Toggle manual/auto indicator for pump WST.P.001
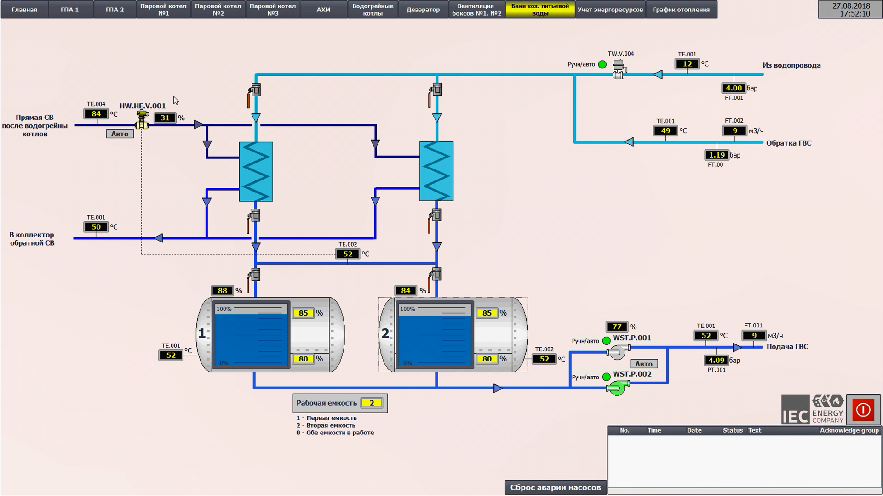Viewport: 883px width, 496px height. point(606,341)
